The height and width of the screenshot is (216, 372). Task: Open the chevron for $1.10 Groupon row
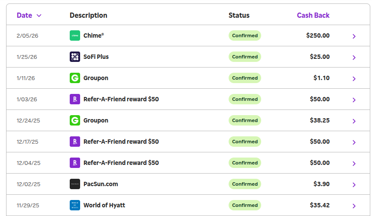(354, 79)
